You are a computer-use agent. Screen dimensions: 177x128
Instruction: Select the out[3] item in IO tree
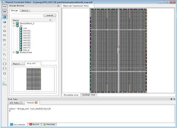pos(27,38)
